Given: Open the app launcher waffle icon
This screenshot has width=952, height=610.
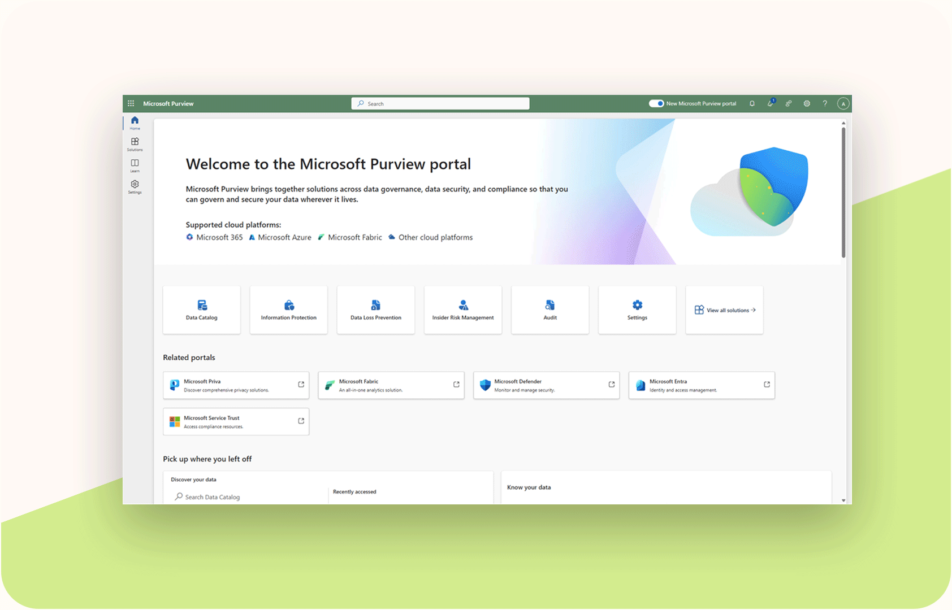Looking at the screenshot, I should coord(131,104).
